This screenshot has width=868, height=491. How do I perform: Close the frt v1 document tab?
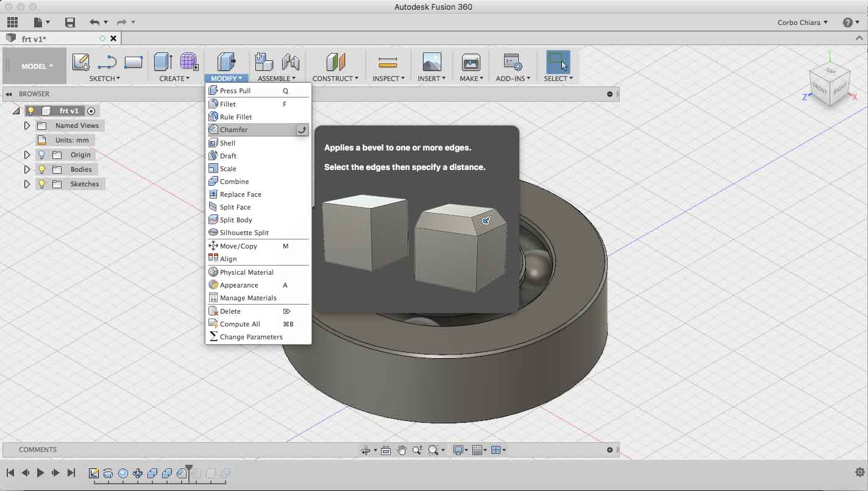[x=113, y=38]
